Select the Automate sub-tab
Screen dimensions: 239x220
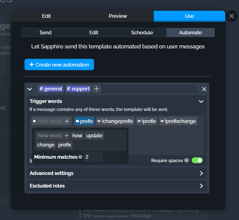click(x=190, y=32)
